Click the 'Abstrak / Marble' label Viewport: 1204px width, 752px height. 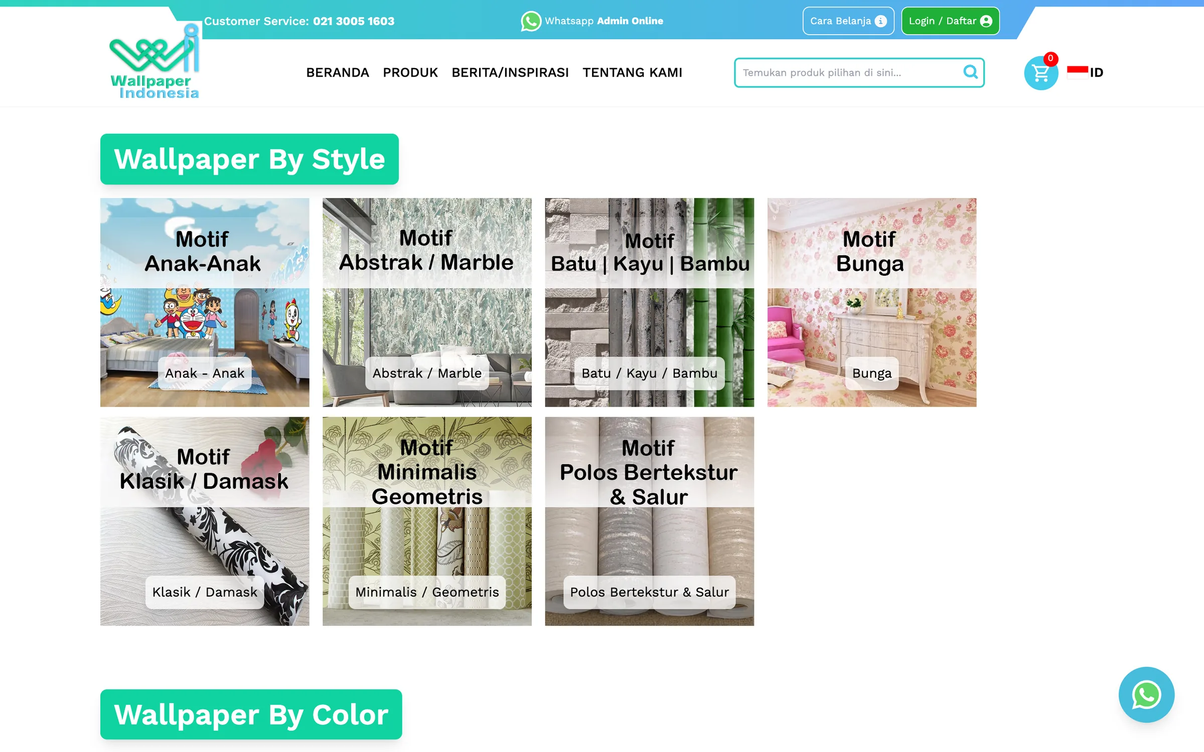427,373
